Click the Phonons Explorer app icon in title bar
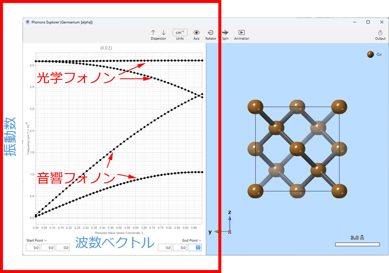The width and height of the screenshot is (389, 273). [x=28, y=22]
